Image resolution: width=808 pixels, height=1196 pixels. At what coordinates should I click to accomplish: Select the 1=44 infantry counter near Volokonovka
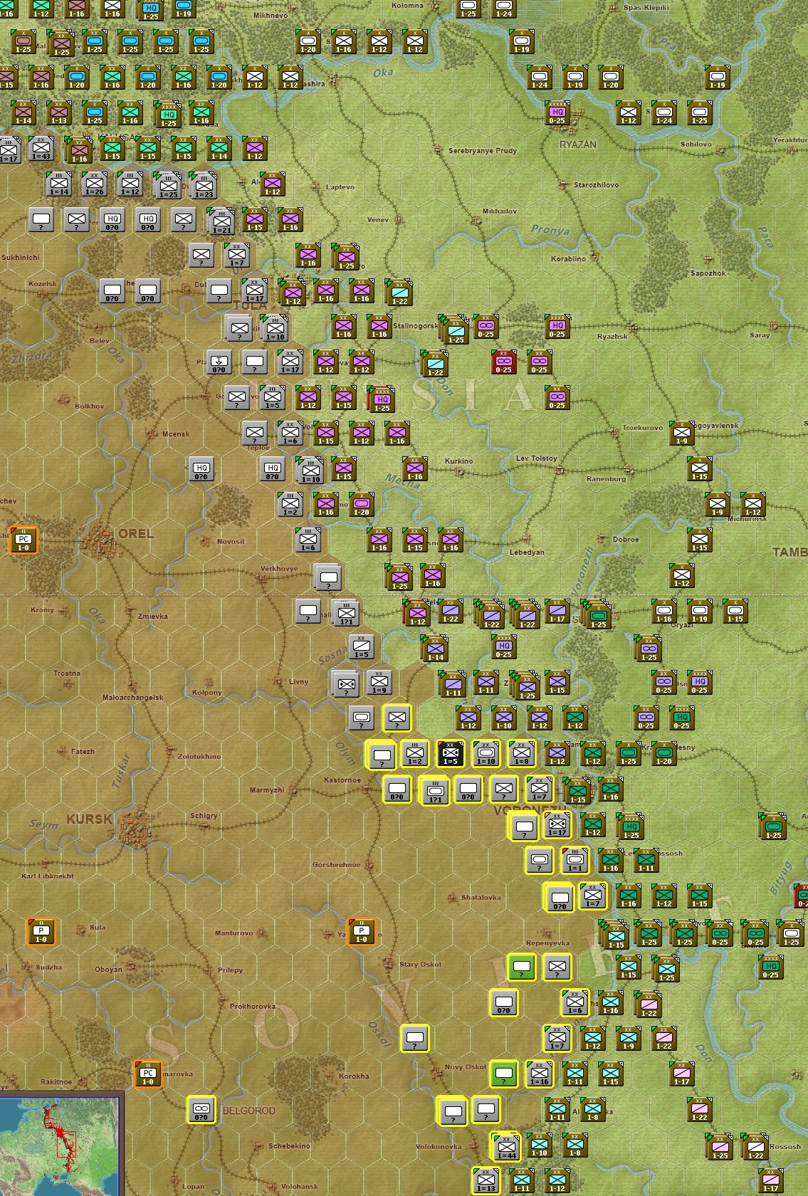507,1147
